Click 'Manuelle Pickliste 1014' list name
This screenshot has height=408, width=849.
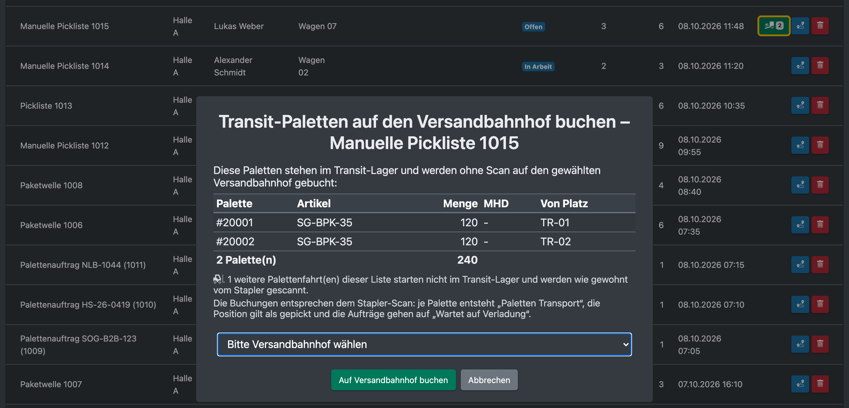[x=64, y=66]
